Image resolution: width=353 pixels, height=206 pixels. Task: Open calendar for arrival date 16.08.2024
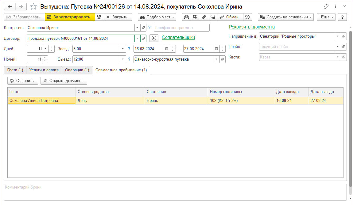pos(167,49)
